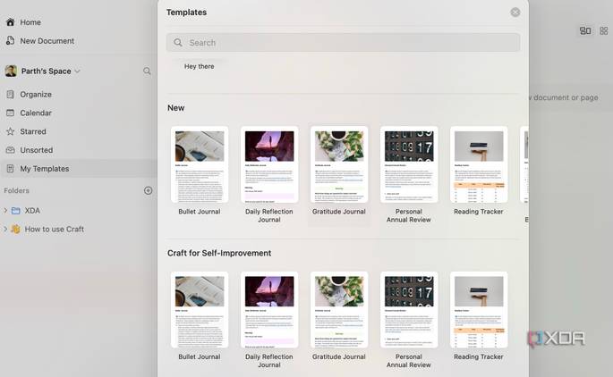Show Starred documents
The width and height of the screenshot is (613, 377).
[x=33, y=131]
